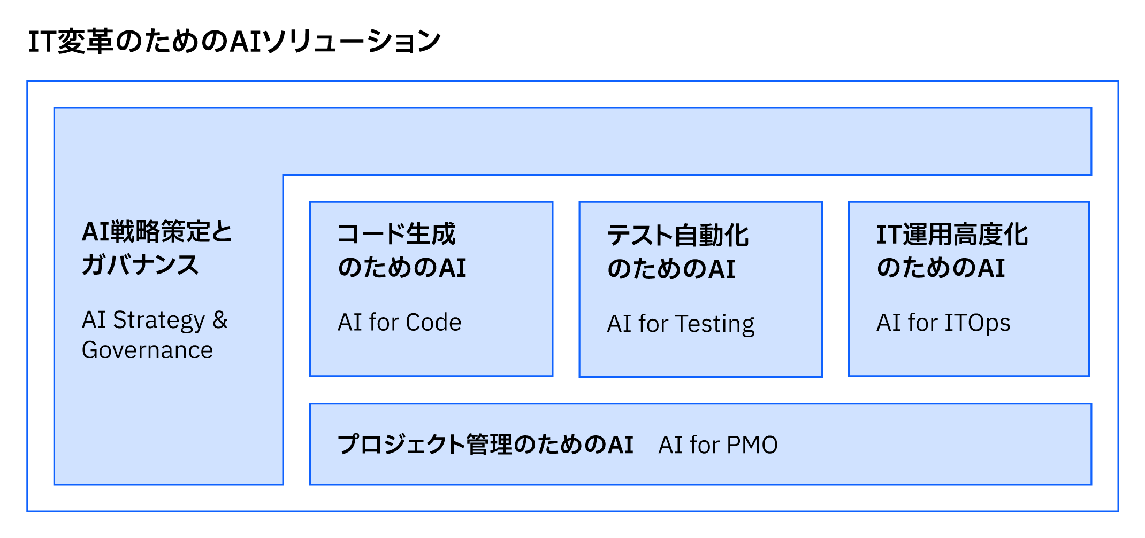The height and width of the screenshot is (538, 1145).
Task: Select the 'コード生成' heading text
Action: (396, 234)
